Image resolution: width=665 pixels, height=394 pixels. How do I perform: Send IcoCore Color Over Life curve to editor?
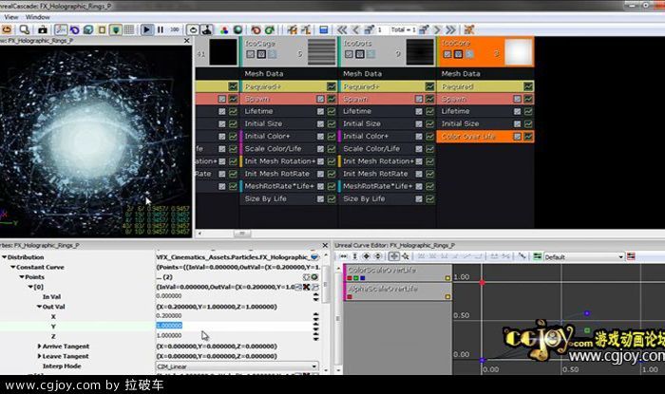click(528, 137)
